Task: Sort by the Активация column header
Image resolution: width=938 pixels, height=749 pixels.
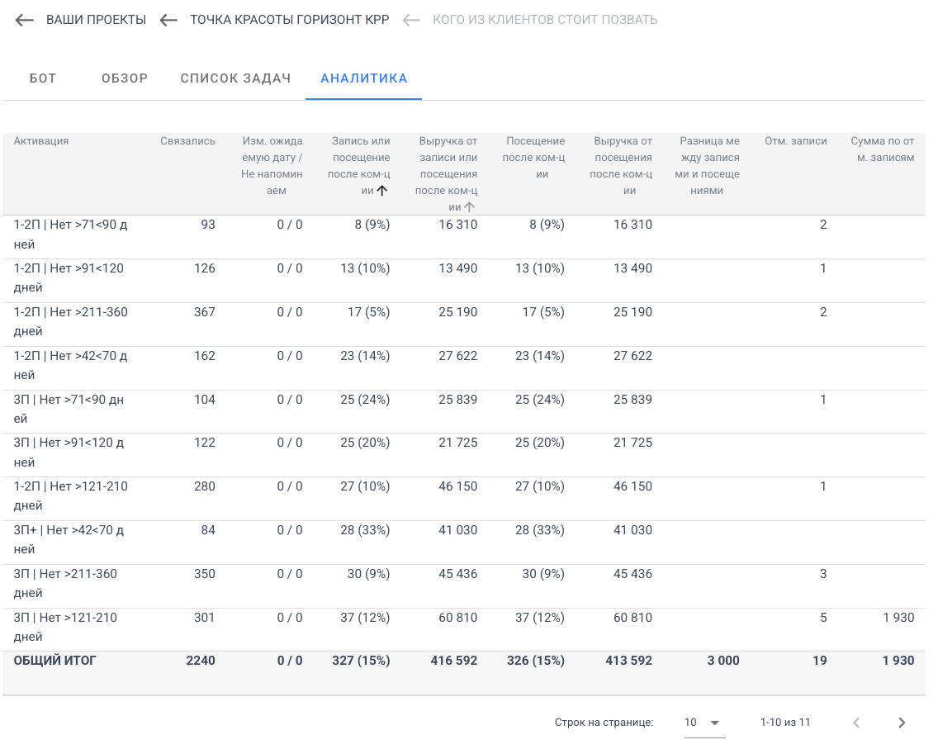Action: tap(41, 141)
